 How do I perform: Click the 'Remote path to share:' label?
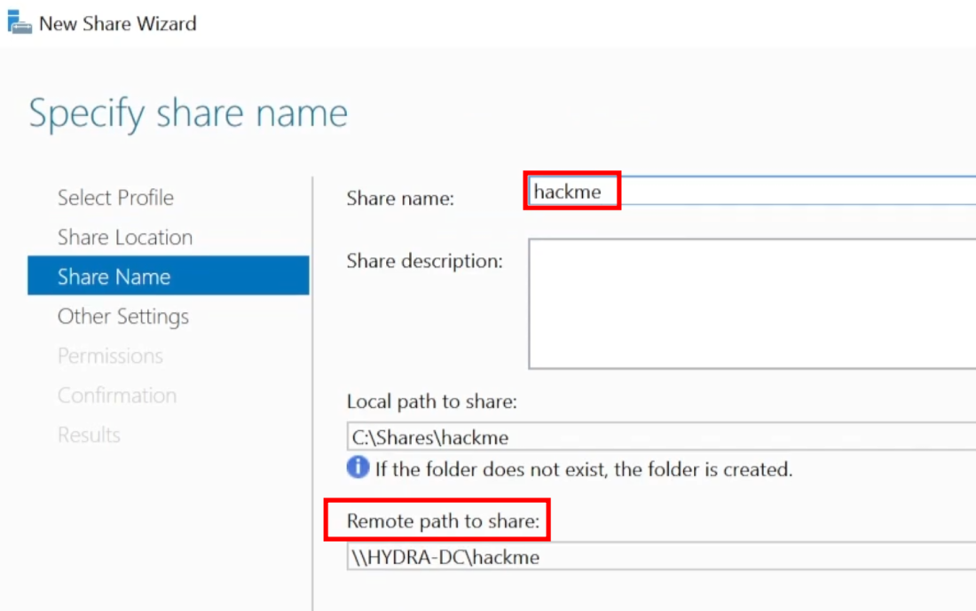pos(443,521)
